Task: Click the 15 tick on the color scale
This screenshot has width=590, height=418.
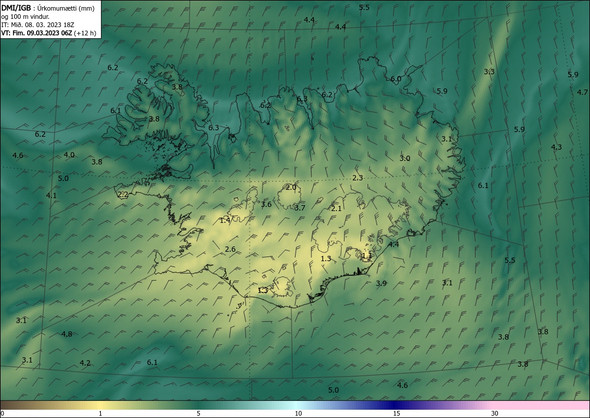Action: (396, 413)
